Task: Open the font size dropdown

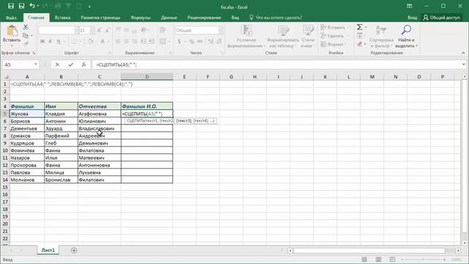Action: [x=92, y=30]
